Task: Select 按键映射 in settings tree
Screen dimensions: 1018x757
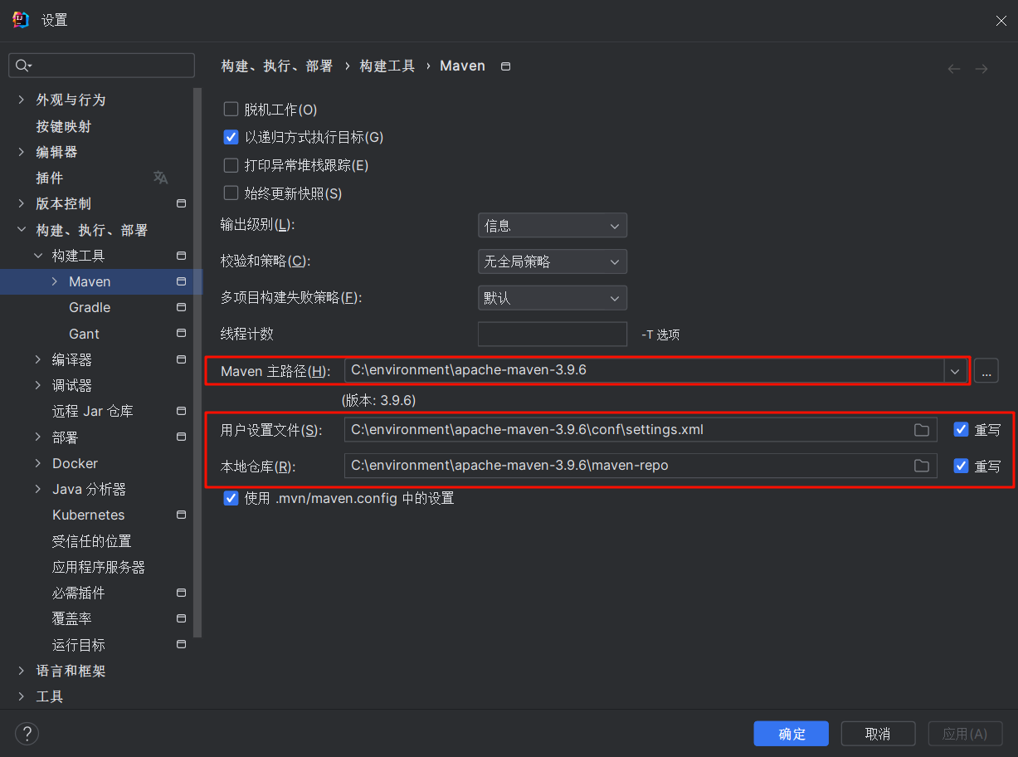Action: 64,126
